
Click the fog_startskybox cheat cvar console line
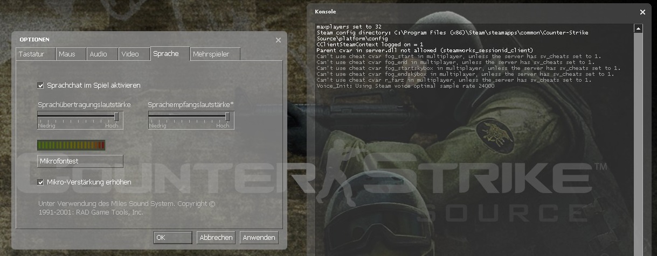(468, 68)
